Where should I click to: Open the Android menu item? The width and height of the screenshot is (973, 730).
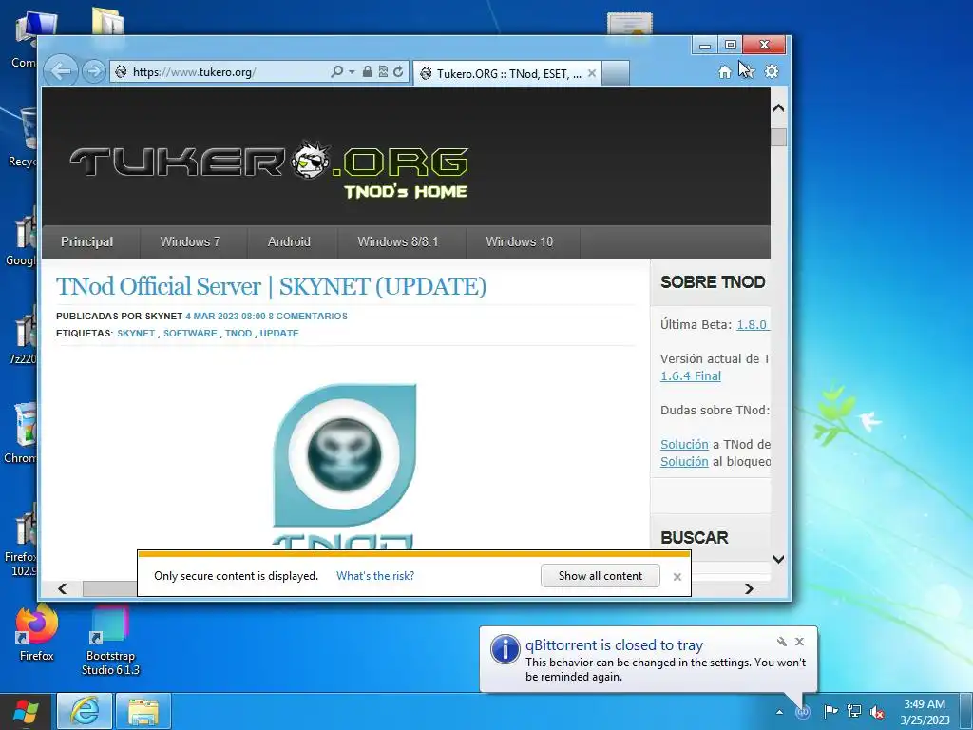289,242
